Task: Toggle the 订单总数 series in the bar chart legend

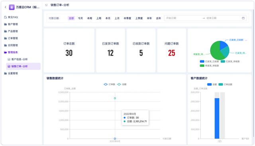Action: (226, 84)
